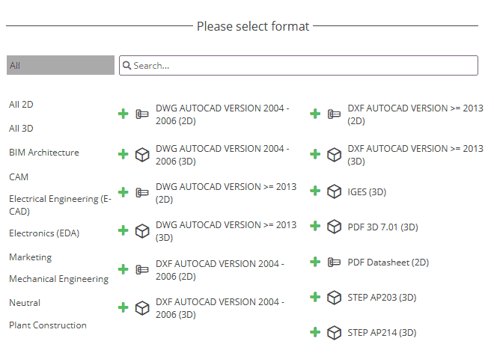The width and height of the screenshot is (494, 359).
Task: Filter formats by All 3D
Action: coord(21,129)
